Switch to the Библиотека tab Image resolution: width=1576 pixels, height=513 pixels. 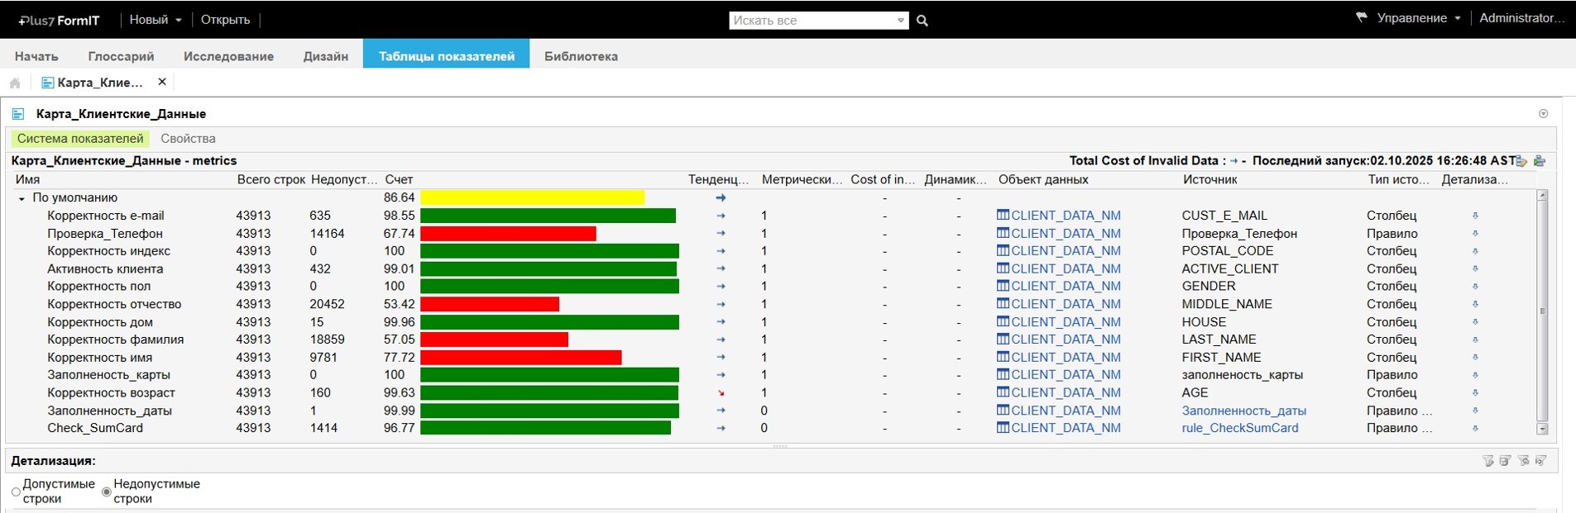tap(581, 56)
